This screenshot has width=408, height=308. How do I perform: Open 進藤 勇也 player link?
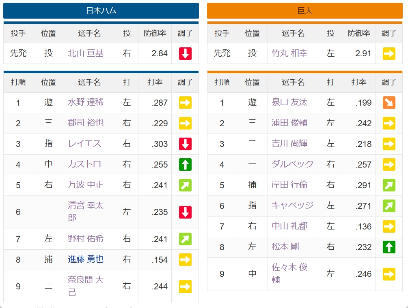click(86, 259)
